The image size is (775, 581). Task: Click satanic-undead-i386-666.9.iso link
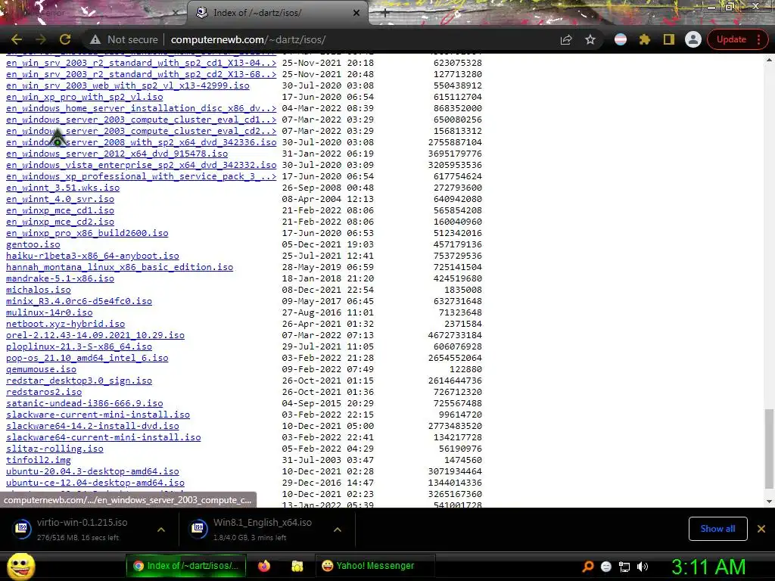point(85,404)
